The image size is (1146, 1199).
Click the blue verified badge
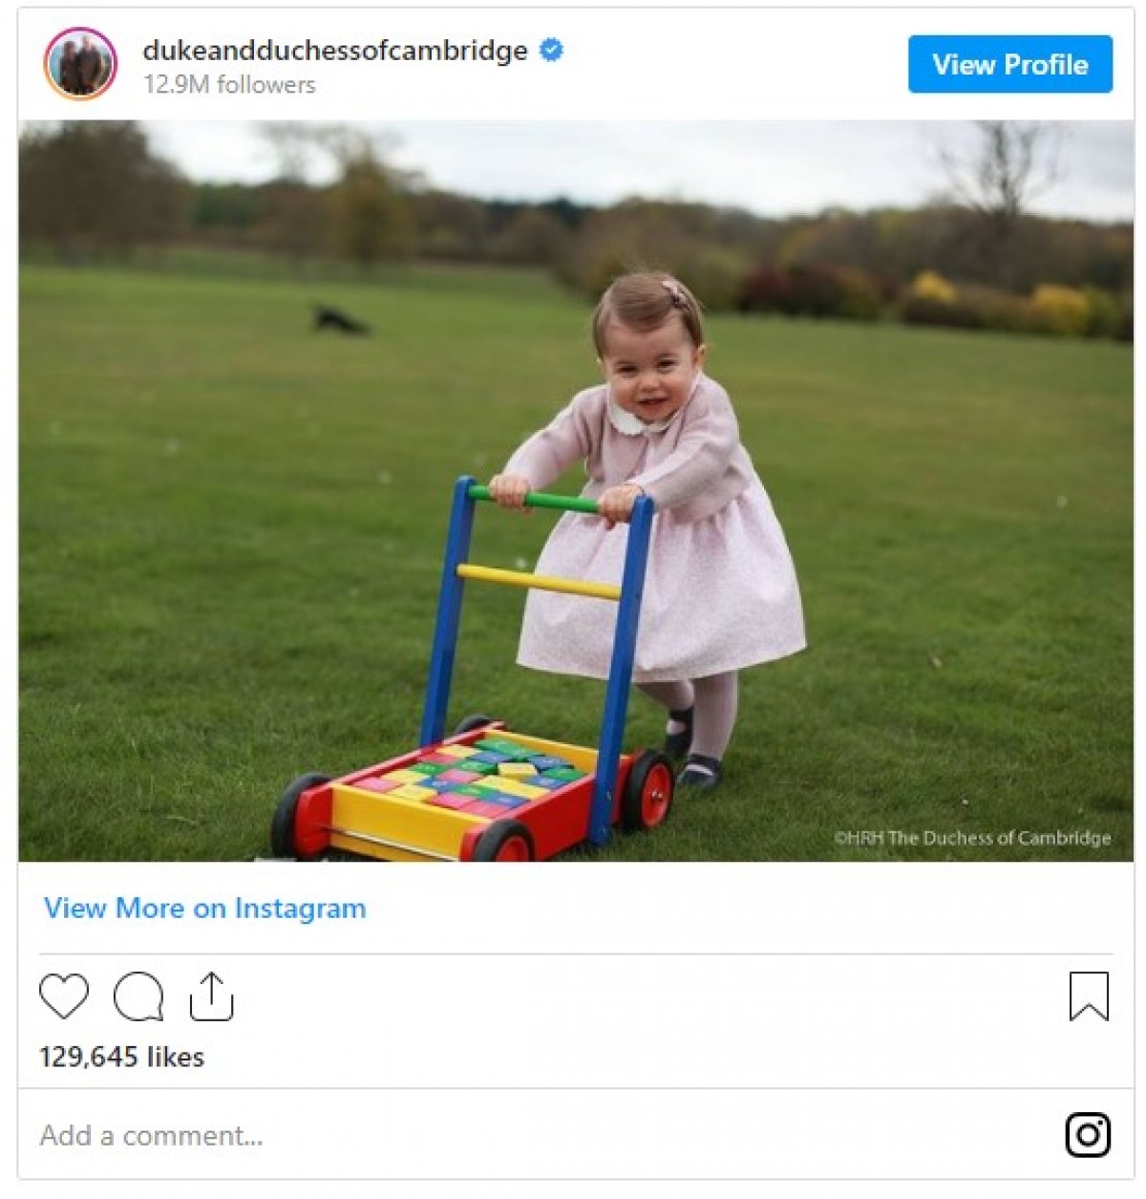551,50
